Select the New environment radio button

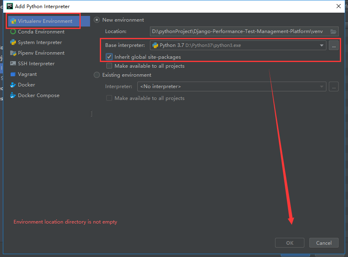(97, 20)
